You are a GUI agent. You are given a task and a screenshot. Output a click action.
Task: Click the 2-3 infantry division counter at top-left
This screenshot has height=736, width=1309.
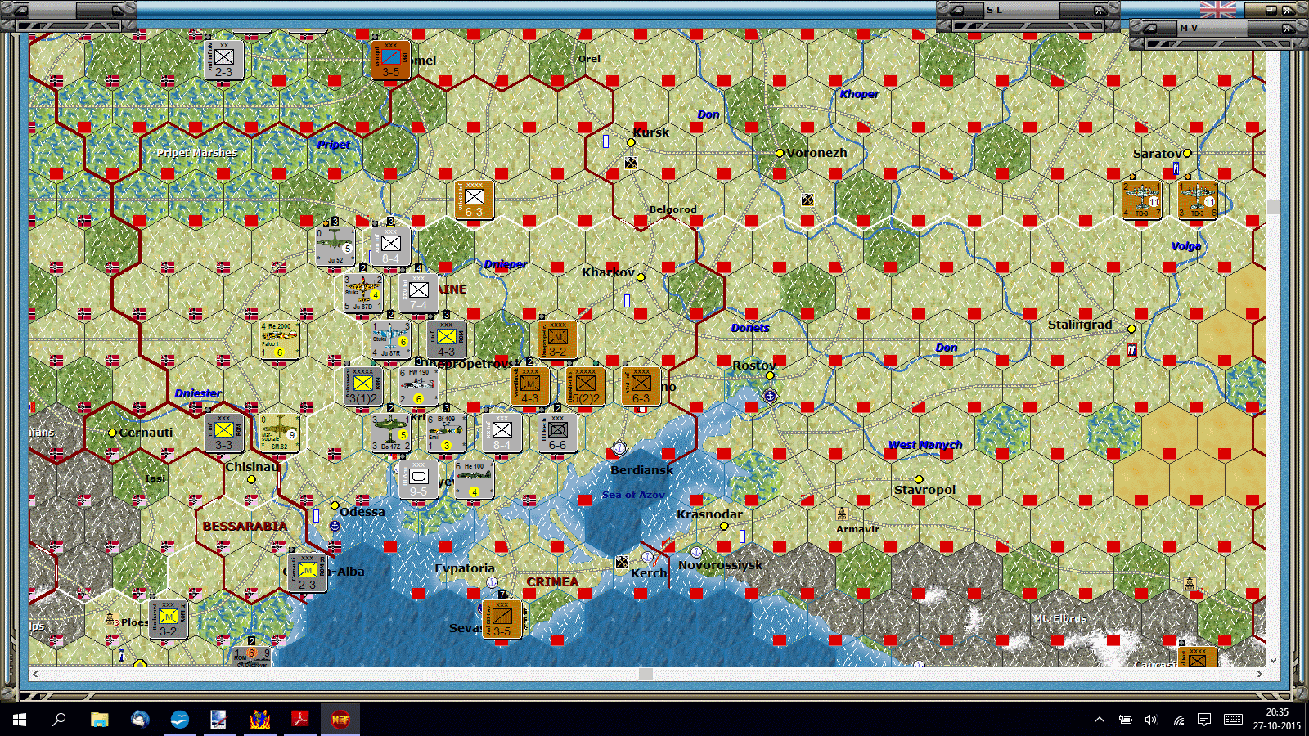223,60
